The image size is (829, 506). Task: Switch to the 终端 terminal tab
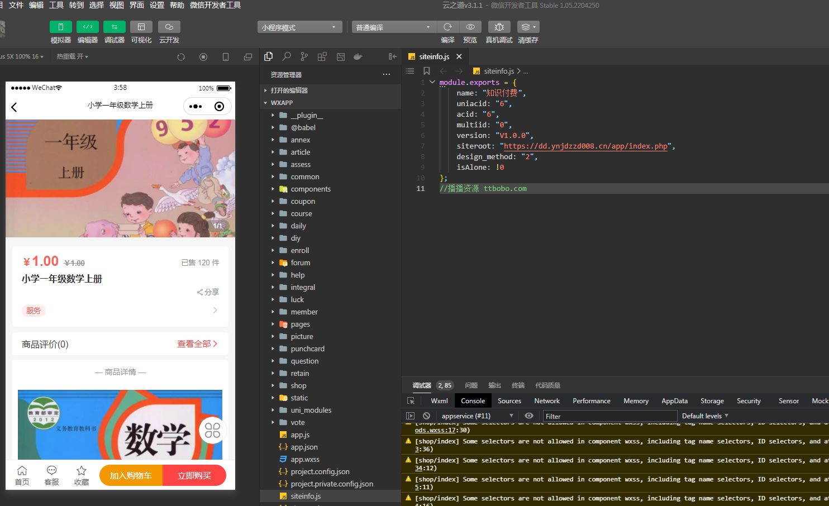(x=518, y=385)
